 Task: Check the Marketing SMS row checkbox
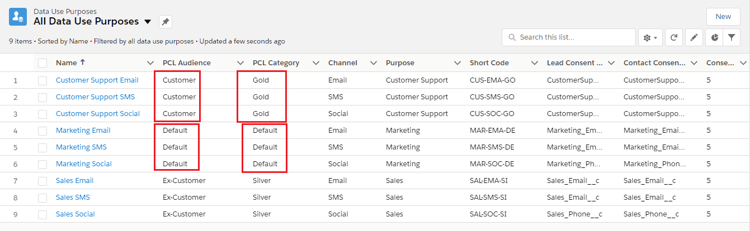[x=43, y=147]
